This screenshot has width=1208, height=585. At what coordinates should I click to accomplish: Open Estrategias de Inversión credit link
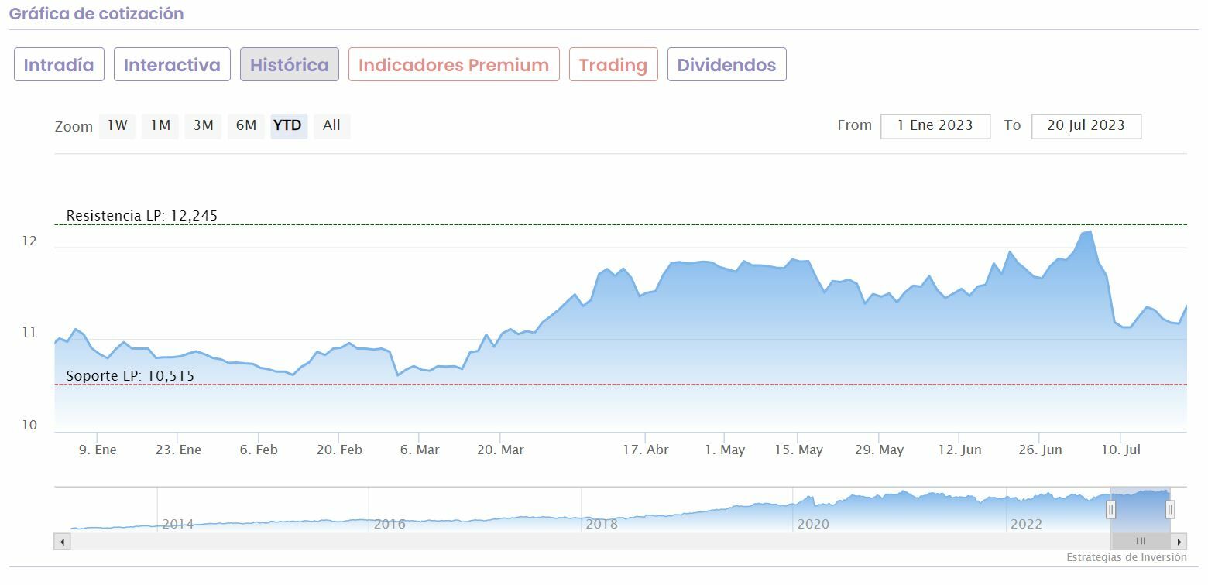pos(1126,557)
